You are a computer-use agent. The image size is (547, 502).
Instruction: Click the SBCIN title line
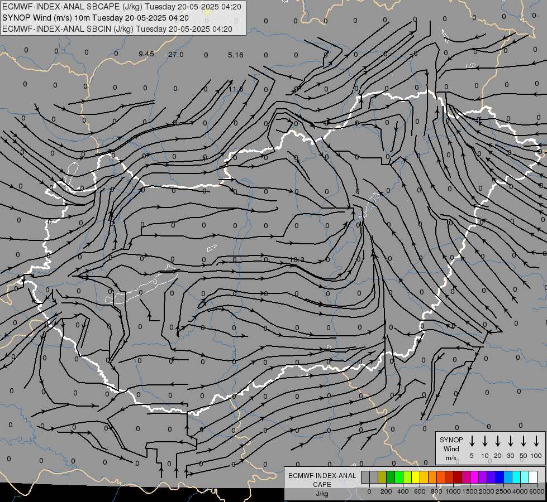click(117, 29)
